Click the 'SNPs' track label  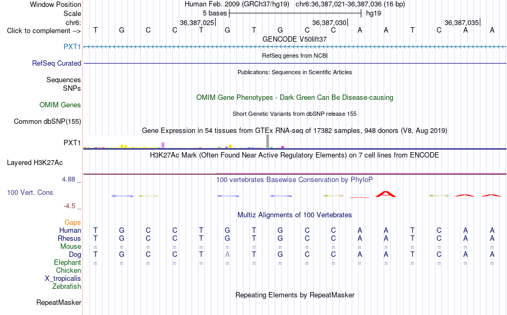(x=72, y=88)
